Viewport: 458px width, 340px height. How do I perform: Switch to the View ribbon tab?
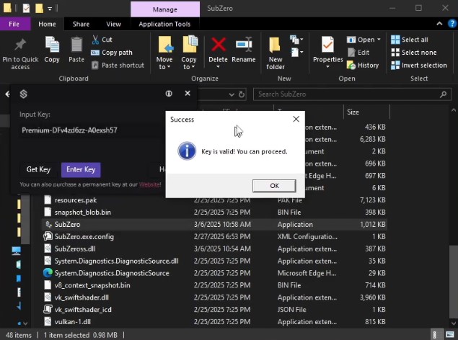pyautogui.click(x=113, y=24)
